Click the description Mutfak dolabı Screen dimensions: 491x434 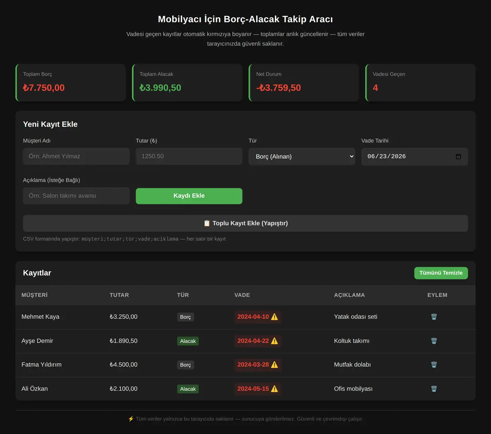click(x=352, y=365)
